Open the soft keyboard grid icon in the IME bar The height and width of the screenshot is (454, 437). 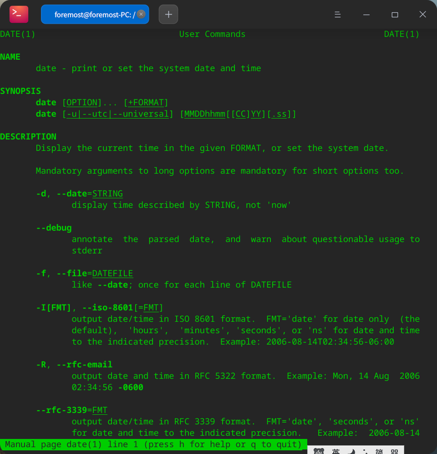click(394, 451)
